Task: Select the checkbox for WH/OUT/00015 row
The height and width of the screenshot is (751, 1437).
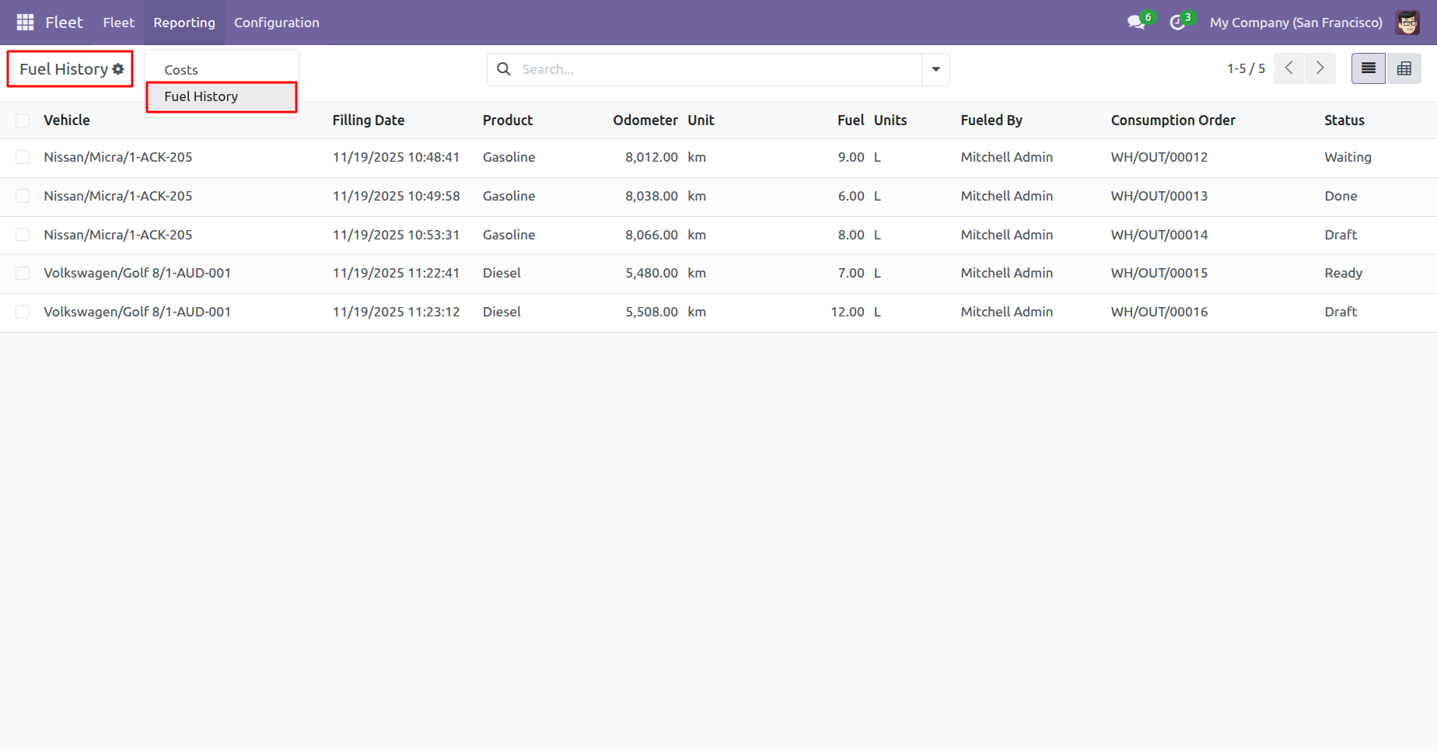Action: tap(23, 273)
